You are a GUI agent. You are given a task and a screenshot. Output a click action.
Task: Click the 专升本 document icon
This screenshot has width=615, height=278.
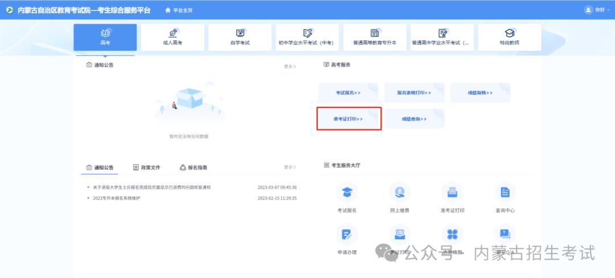pyautogui.click(x=375, y=33)
